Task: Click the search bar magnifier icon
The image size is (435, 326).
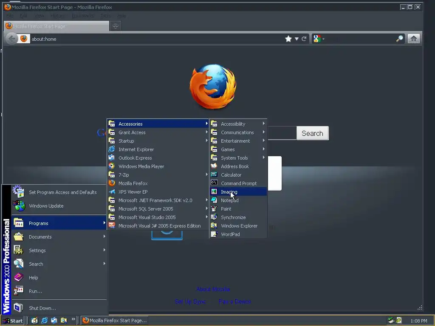Action: tap(399, 39)
